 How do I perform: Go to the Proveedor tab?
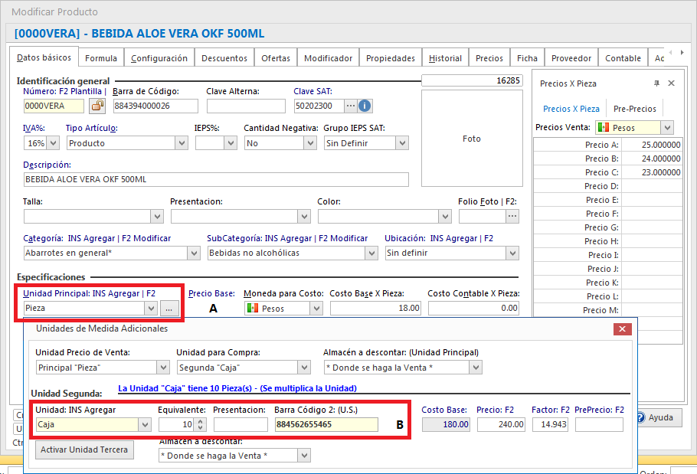(571, 58)
